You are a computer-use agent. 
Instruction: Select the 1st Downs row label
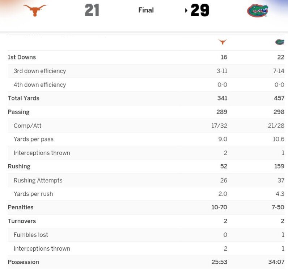tap(22, 57)
